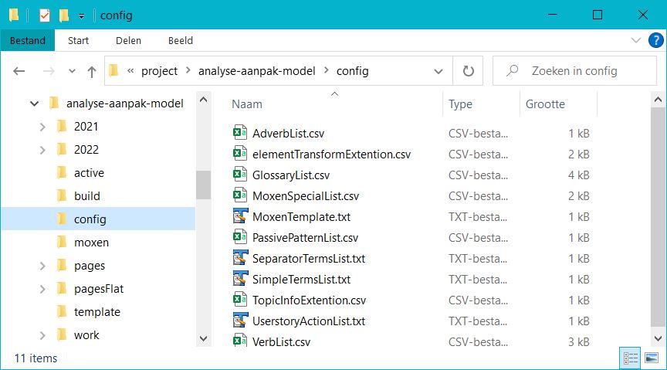Click the Properties icon in title bar
667x370 pixels.
pyautogui.click(x=45, y=15)
